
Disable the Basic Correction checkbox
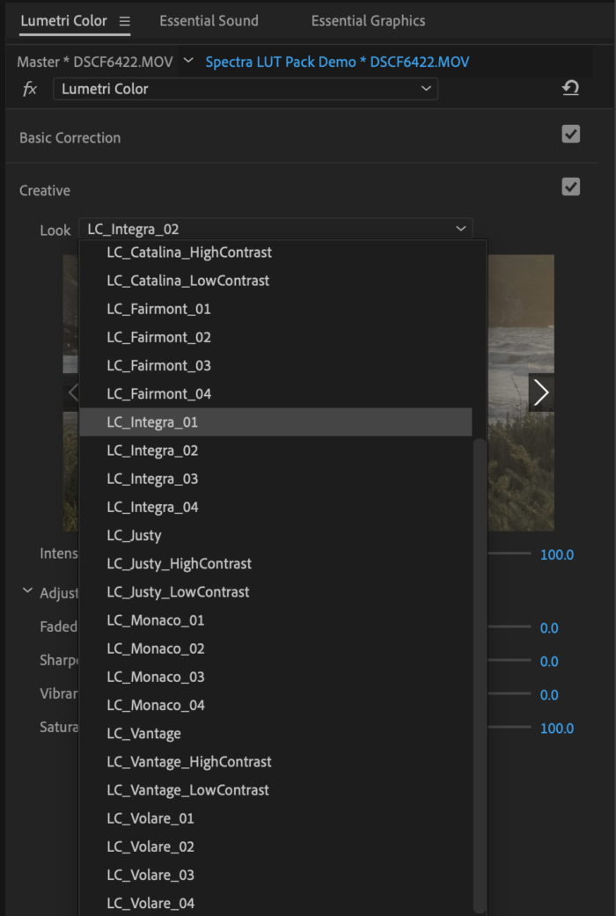(x=570, y=134)
